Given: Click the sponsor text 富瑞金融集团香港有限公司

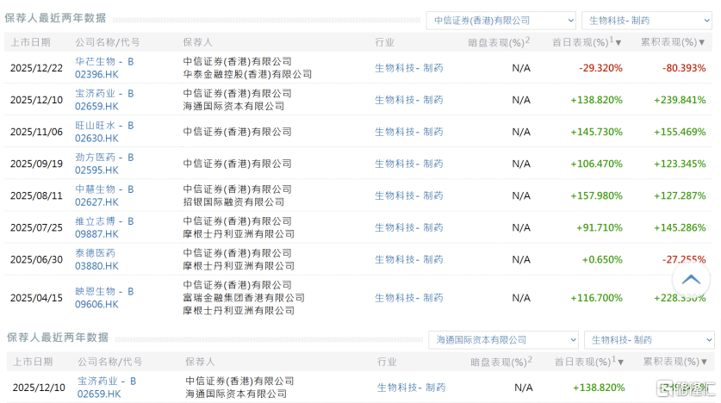Looking at the screenshot, I should point(244,298).
